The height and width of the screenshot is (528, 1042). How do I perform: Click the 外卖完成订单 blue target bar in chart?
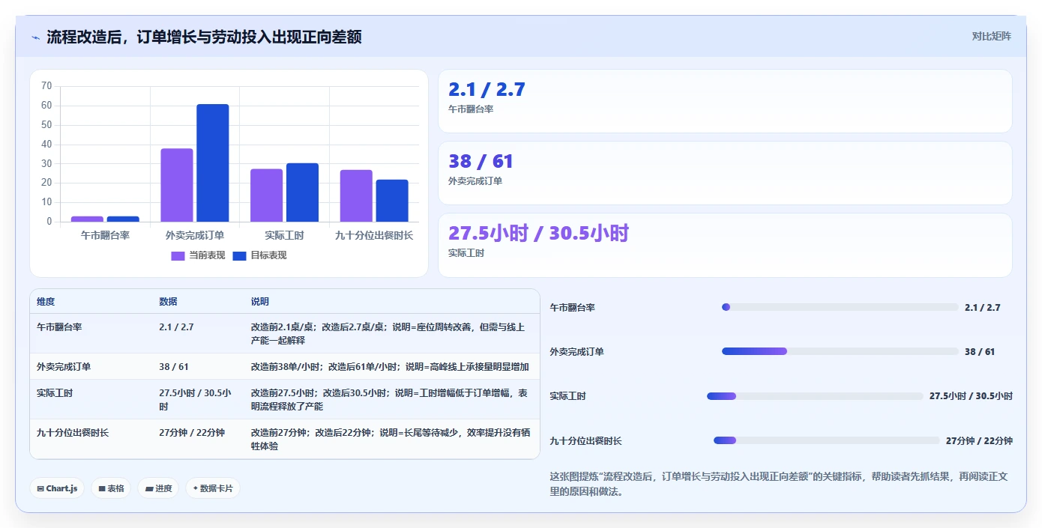(213, 163)
